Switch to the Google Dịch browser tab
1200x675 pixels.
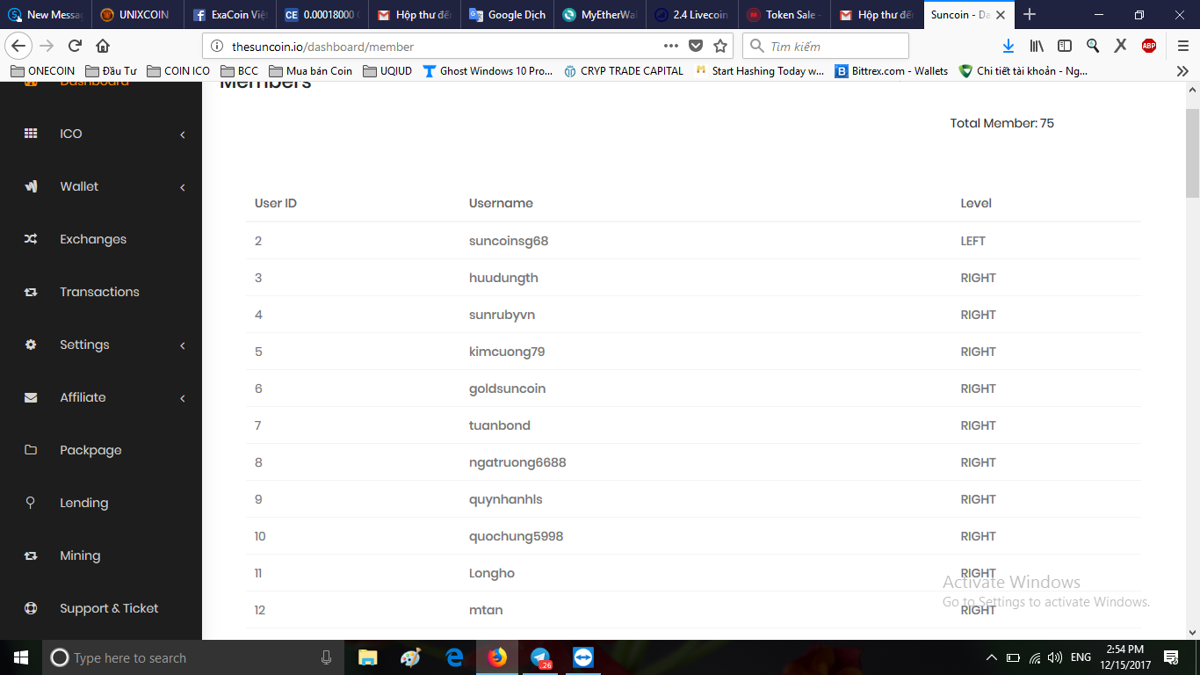coord(508,14)
